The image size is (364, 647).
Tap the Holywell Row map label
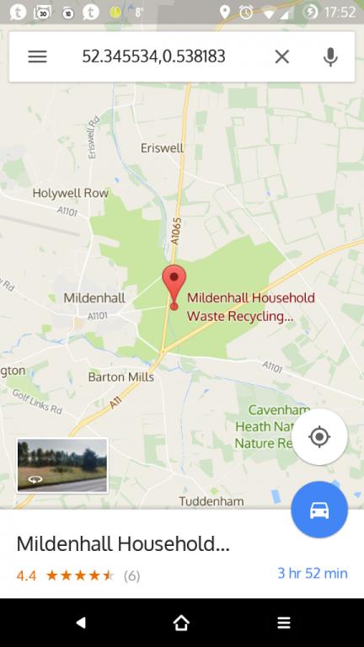pos(71,193)
